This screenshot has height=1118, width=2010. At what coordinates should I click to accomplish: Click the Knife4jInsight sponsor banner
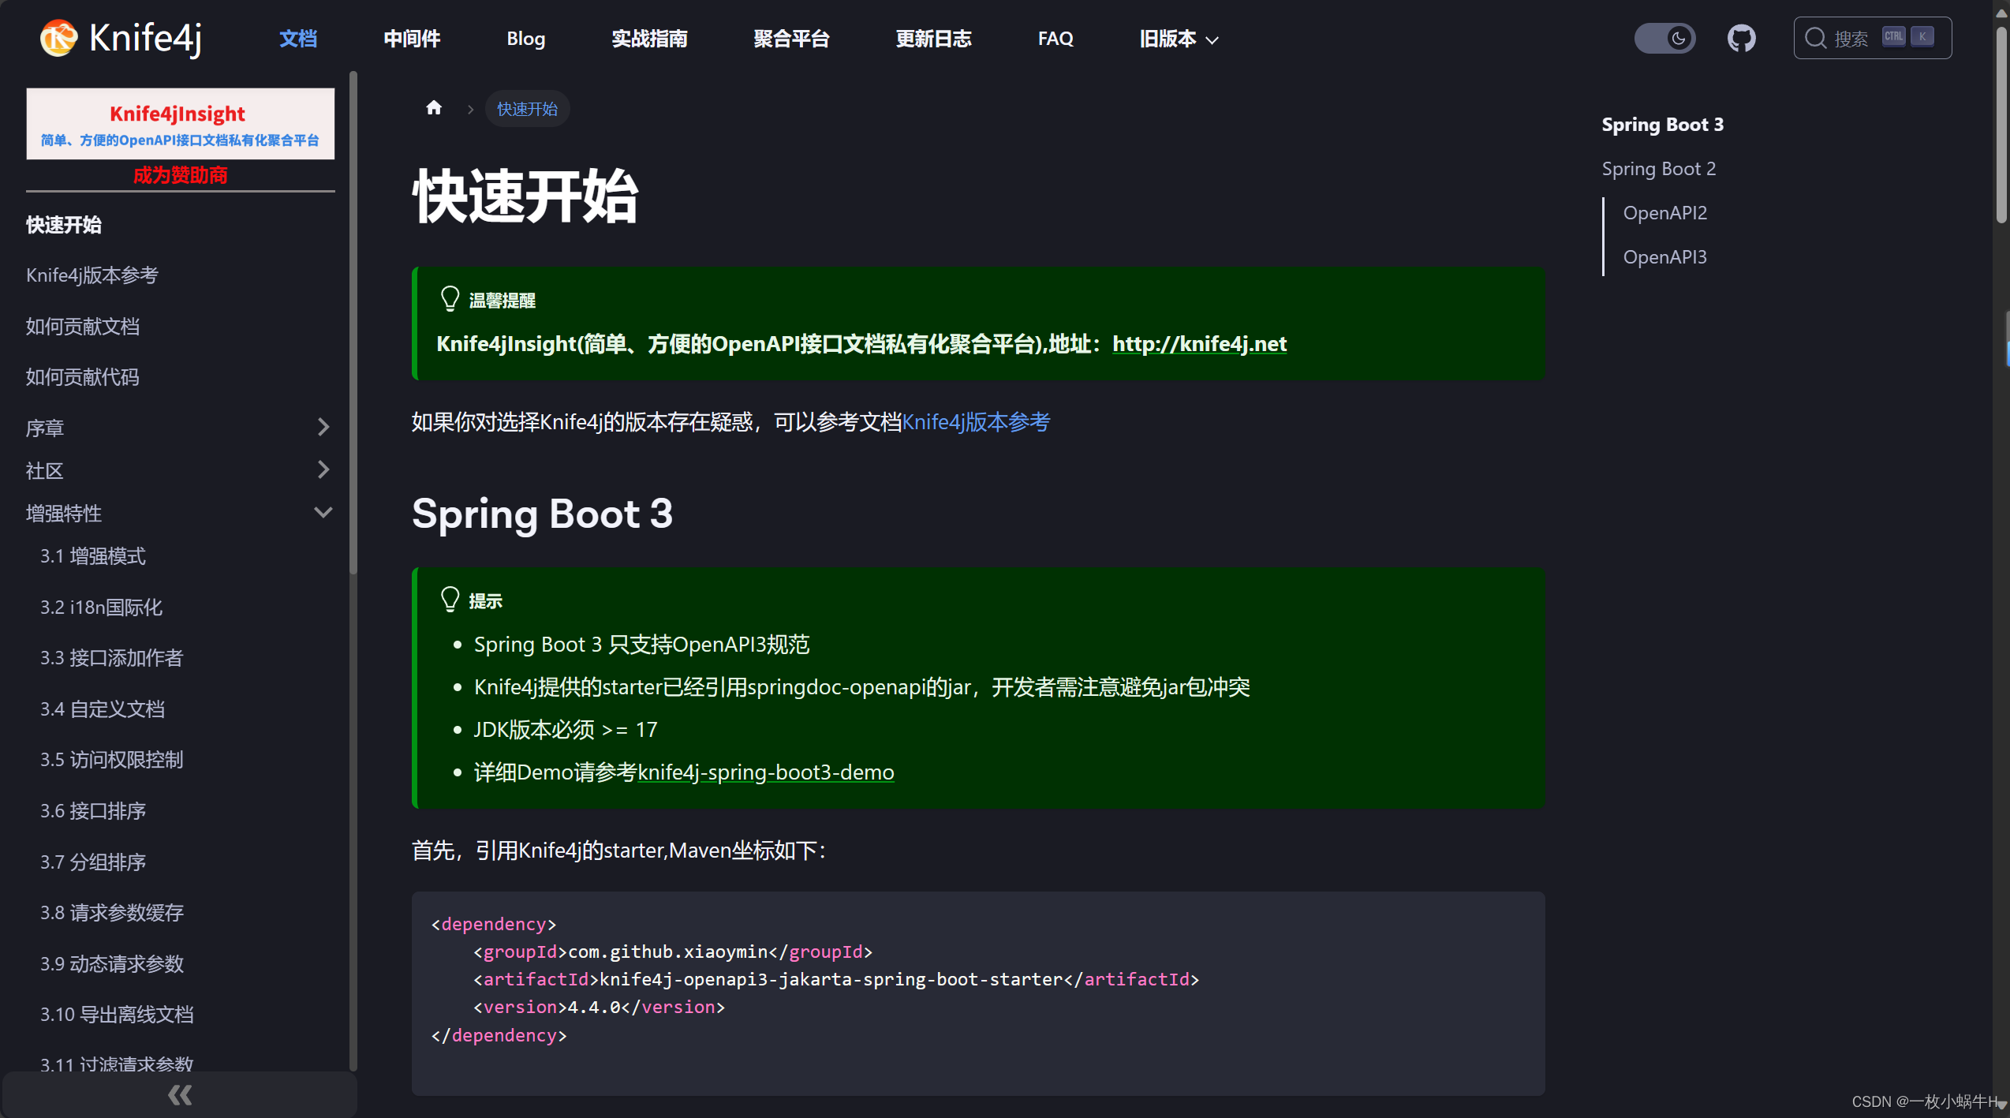[180, 124]
